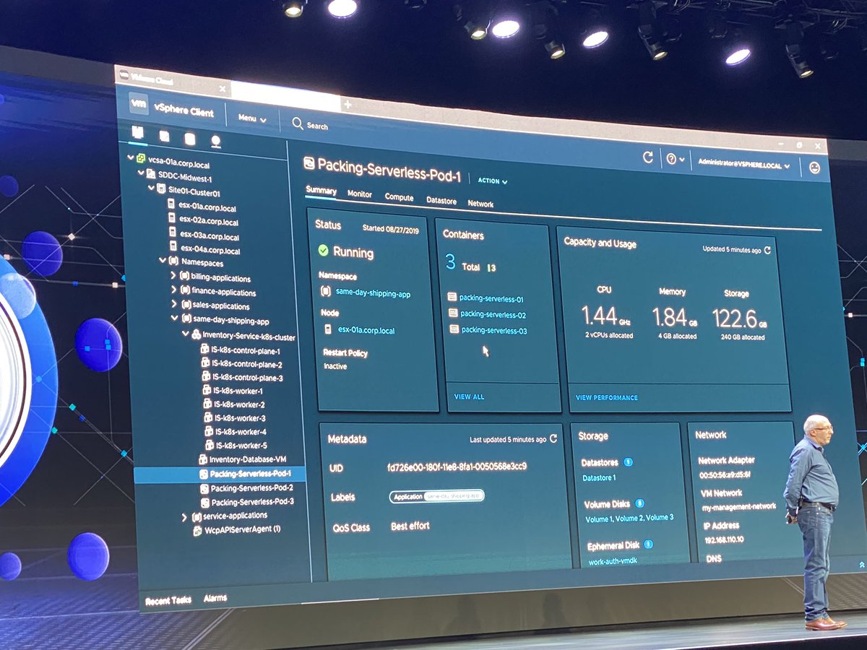Screen dimensions: 867x650
Task: Select Inventory-Database-VM in tree
Action: click(x=242, y=459)
